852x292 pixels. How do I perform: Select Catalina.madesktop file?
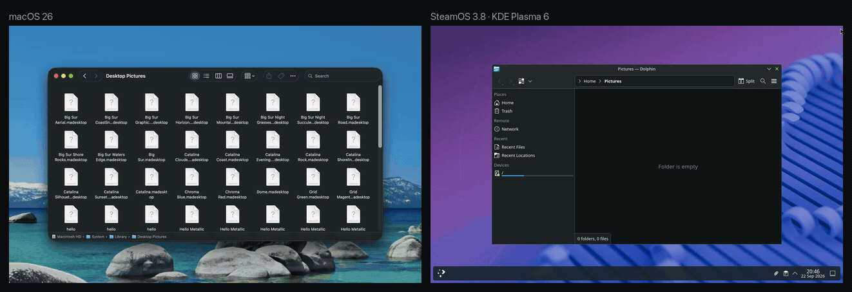[151, 184]
